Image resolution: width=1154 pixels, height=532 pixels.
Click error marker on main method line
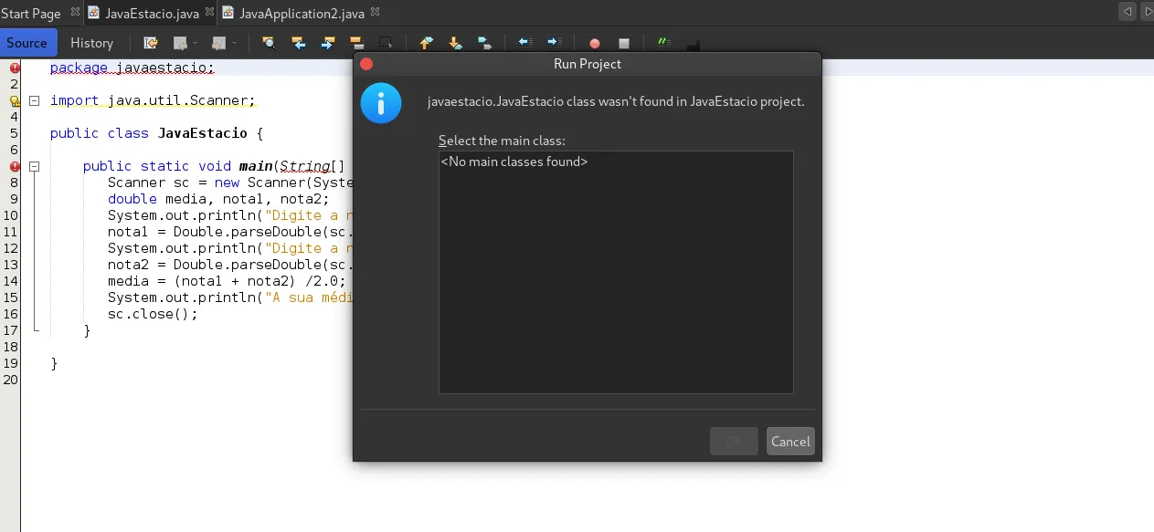tap(15, 166)
